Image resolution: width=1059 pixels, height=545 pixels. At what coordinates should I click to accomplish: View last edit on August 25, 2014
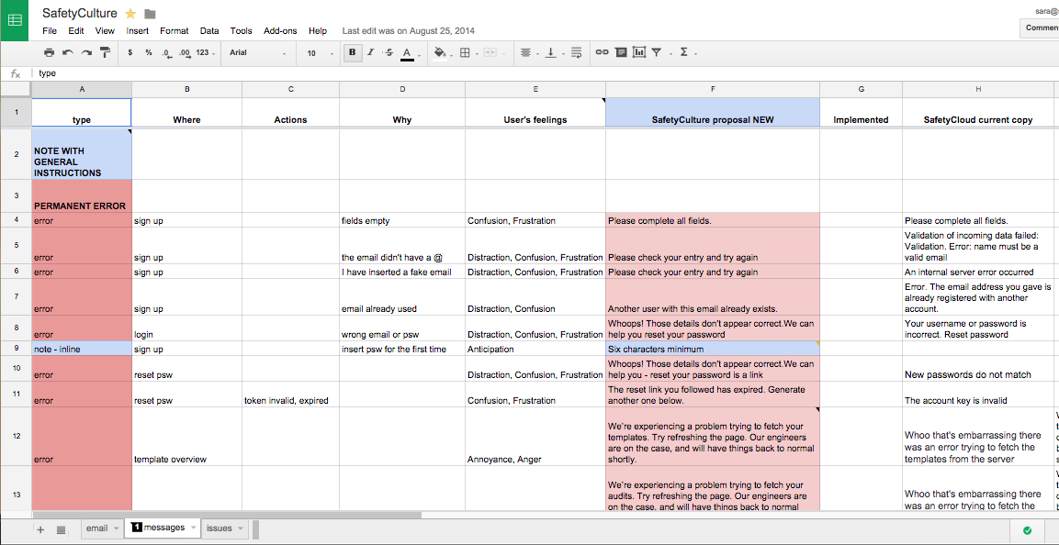(x=408, y=31)
